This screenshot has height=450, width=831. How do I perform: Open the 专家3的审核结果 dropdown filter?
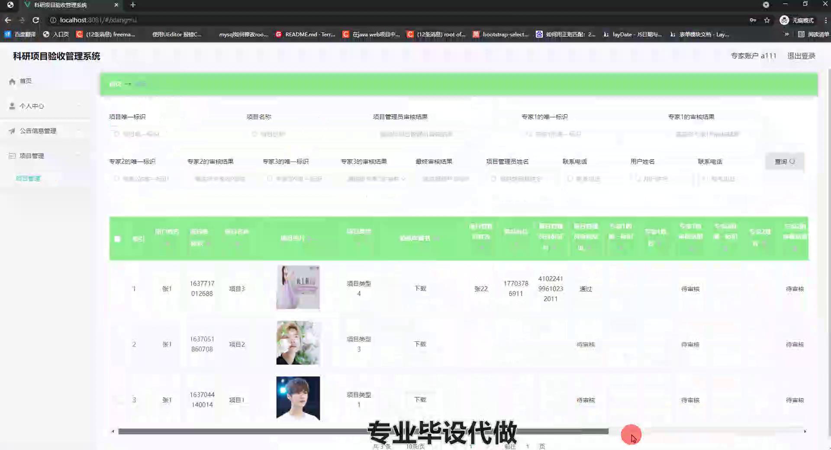click(376, 179)
